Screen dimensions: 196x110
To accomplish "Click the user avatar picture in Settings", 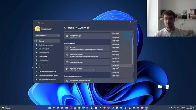I will pyautogui.click(x=37, y=29).
